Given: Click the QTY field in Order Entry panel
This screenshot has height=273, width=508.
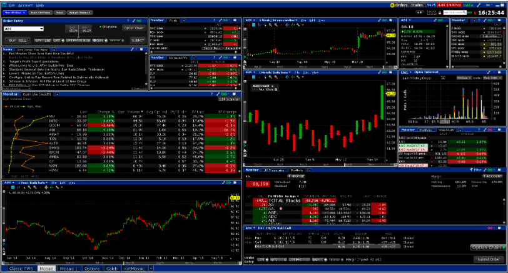Looking at the screenshot, I should click(x=43, y=41).
